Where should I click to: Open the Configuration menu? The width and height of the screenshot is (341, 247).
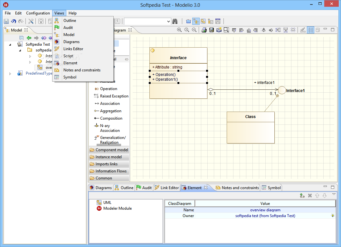pyautogui.click(x=38, y=13)
